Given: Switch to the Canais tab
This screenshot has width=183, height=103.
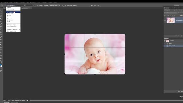Looking at the screenshot, I should 171,8.
